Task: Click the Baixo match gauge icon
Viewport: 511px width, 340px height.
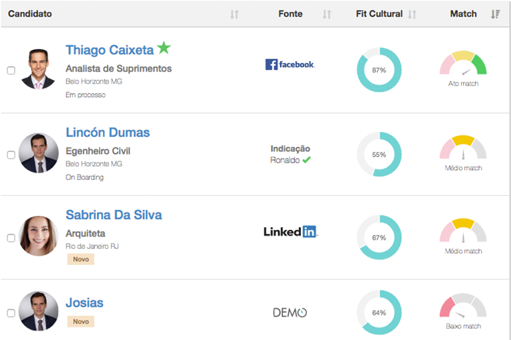Action: pos(462,307)
